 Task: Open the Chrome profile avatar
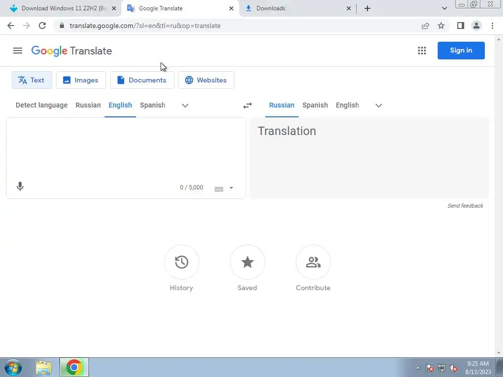pos(476,26)
